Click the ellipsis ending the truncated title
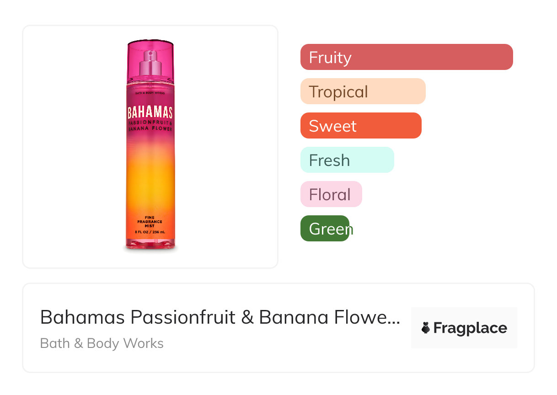The width and height of the screenshot is (557, 395). point(395,318)
